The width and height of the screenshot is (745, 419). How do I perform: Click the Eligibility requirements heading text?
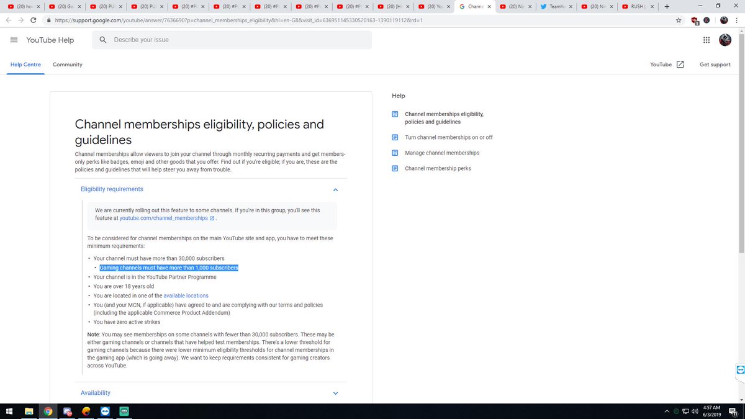[x=112, y=189]
